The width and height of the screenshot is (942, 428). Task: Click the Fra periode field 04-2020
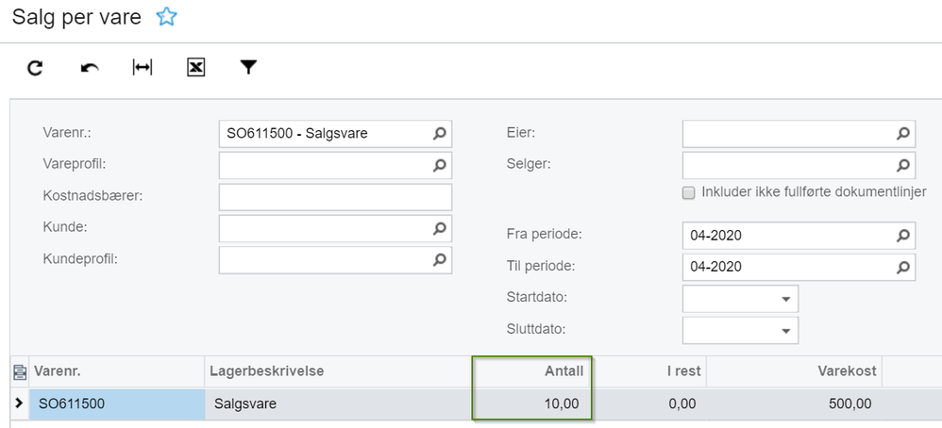tap(799, 236)
